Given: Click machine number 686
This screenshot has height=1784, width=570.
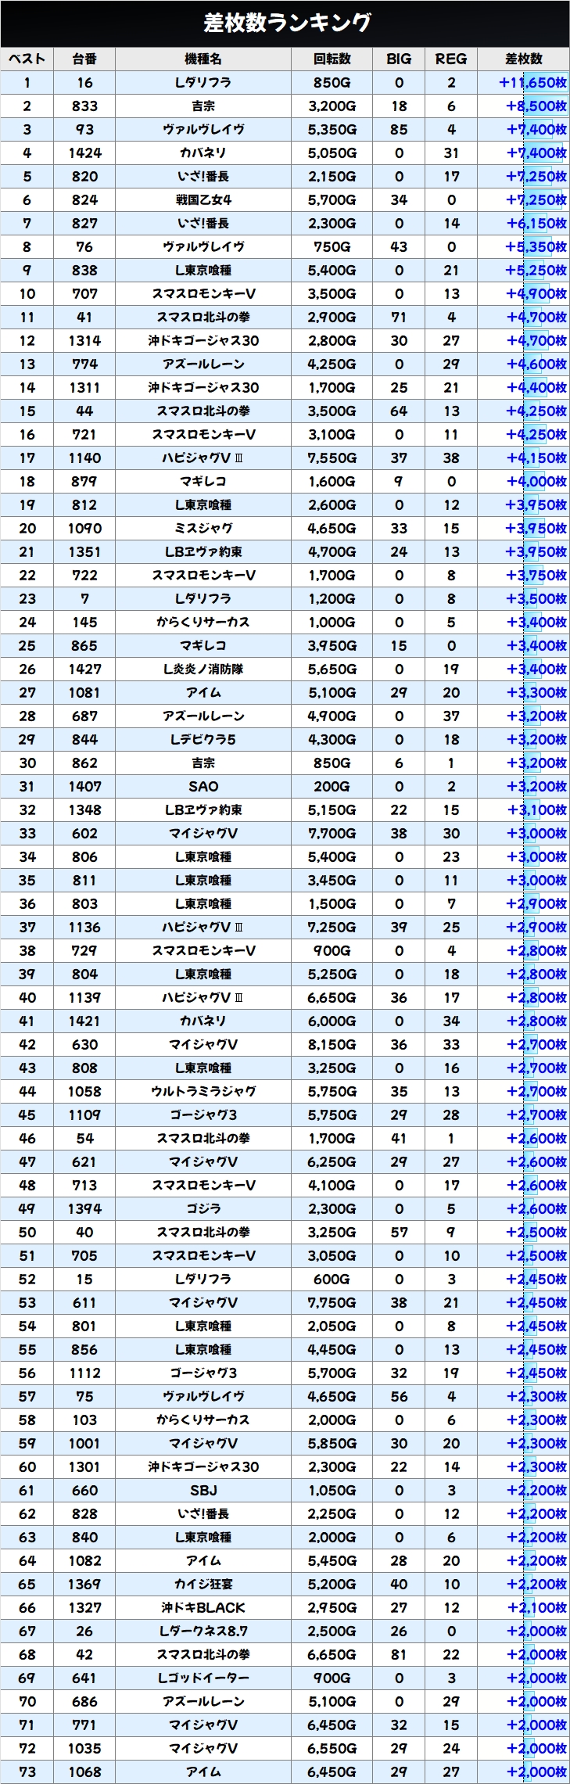Looking at the screenshot, I should click(84, 1702).
